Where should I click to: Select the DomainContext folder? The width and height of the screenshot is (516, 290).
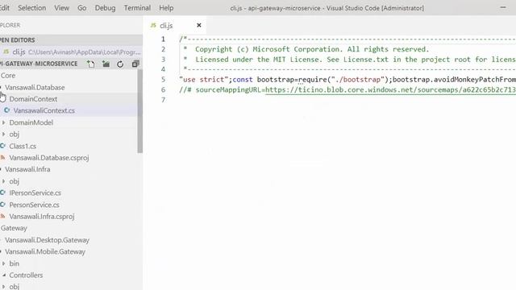click(33, 99)
